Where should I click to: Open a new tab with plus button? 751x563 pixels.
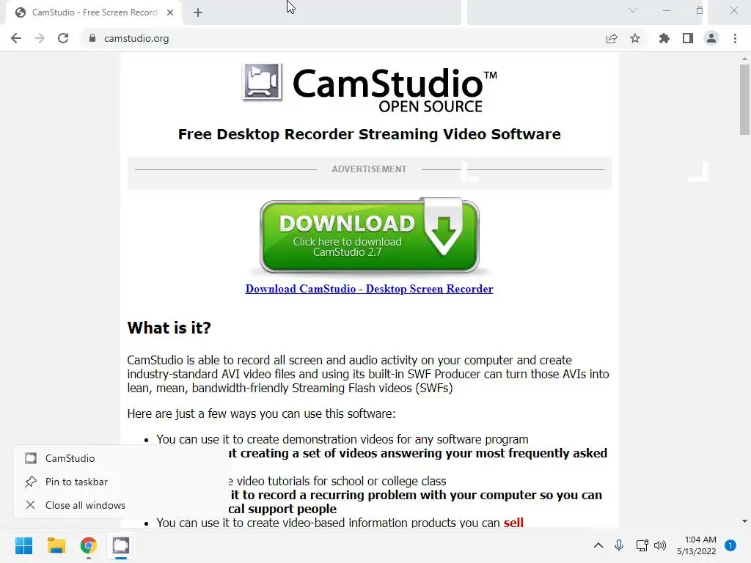coord(198,12)
